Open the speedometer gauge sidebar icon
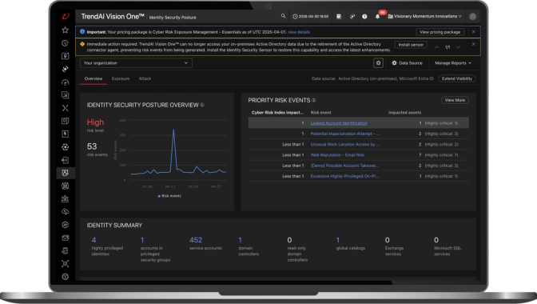Screen dimensions: 537x304 65,82
